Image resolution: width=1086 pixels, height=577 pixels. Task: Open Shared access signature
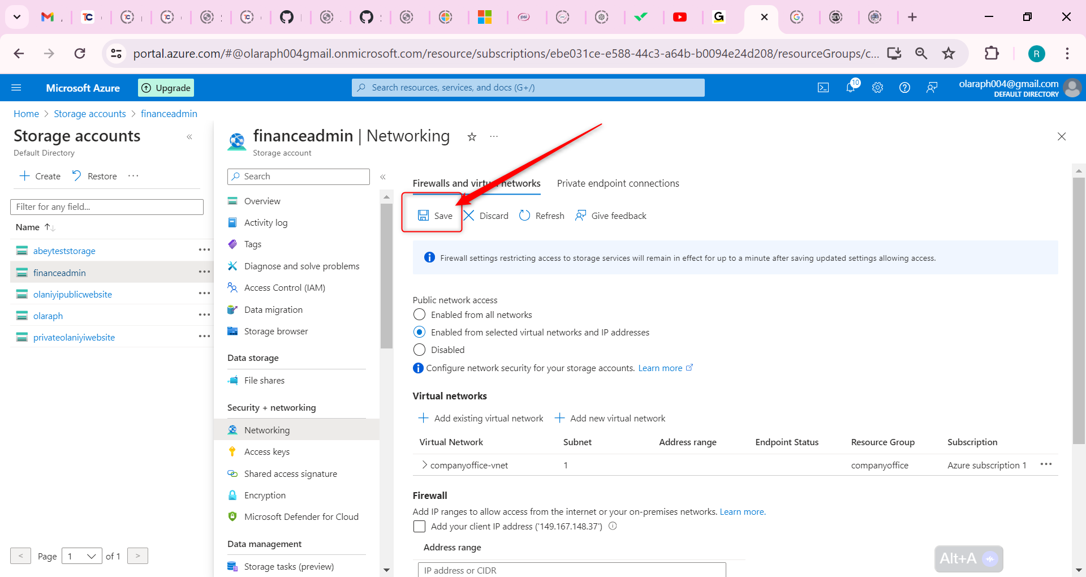pos(291,473)
